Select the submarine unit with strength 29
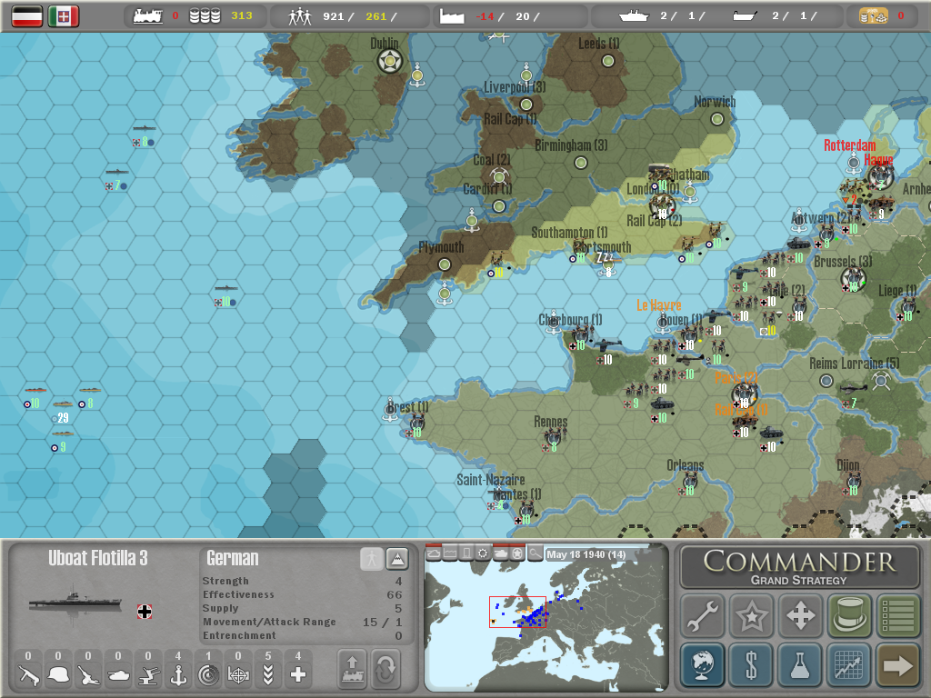This screenshot has width=931, height=698. coord(63,410)
